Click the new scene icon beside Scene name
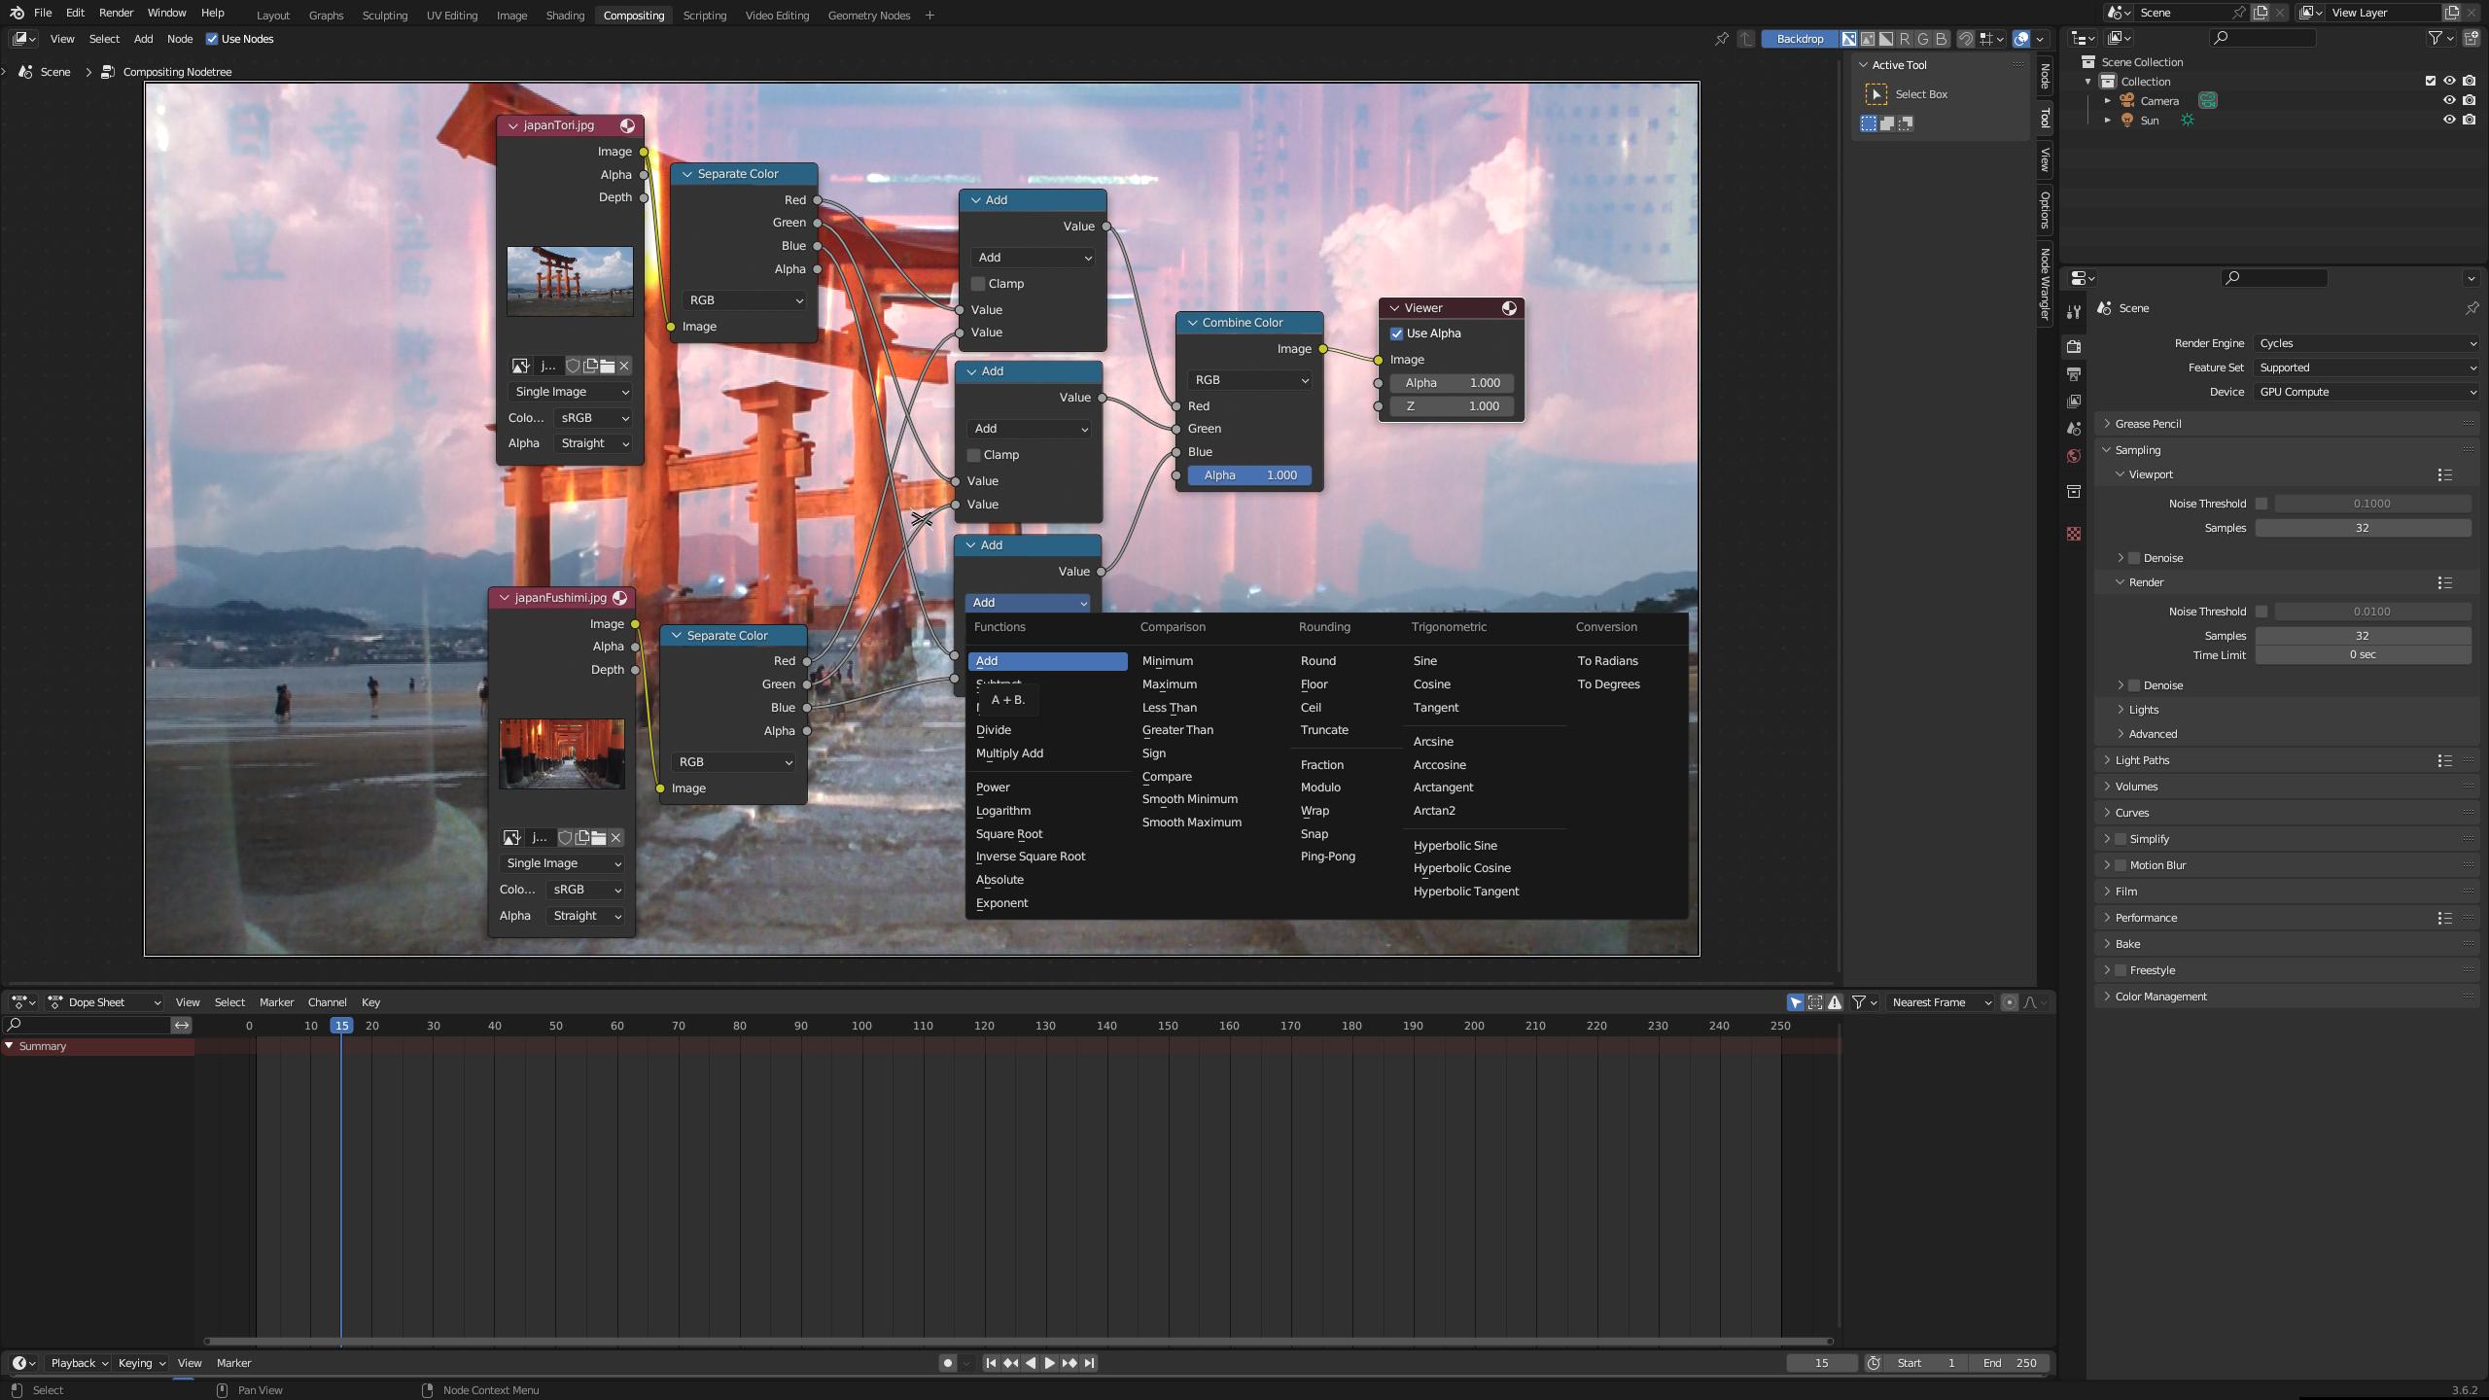Screen dimensions: 2489x1400 coord(2261,13)
